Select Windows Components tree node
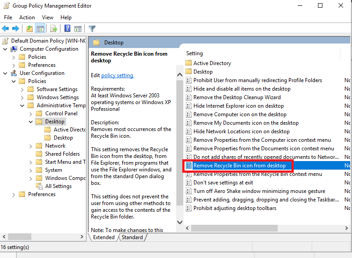352x258 pixels. point(65,178)
